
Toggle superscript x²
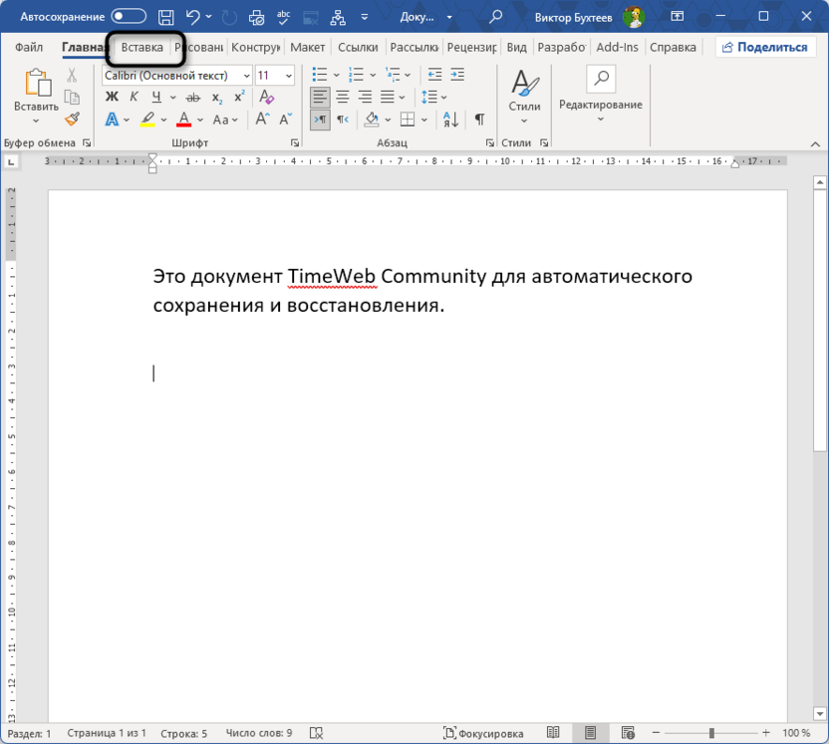(239, 97)
